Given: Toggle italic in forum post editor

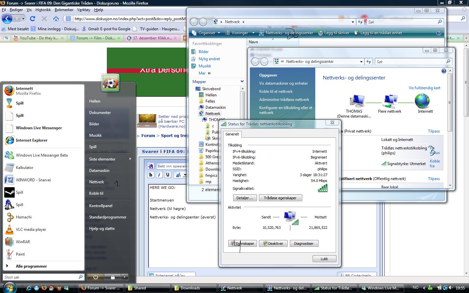Looking at the screenshot, I should click(x=159, y=175).
